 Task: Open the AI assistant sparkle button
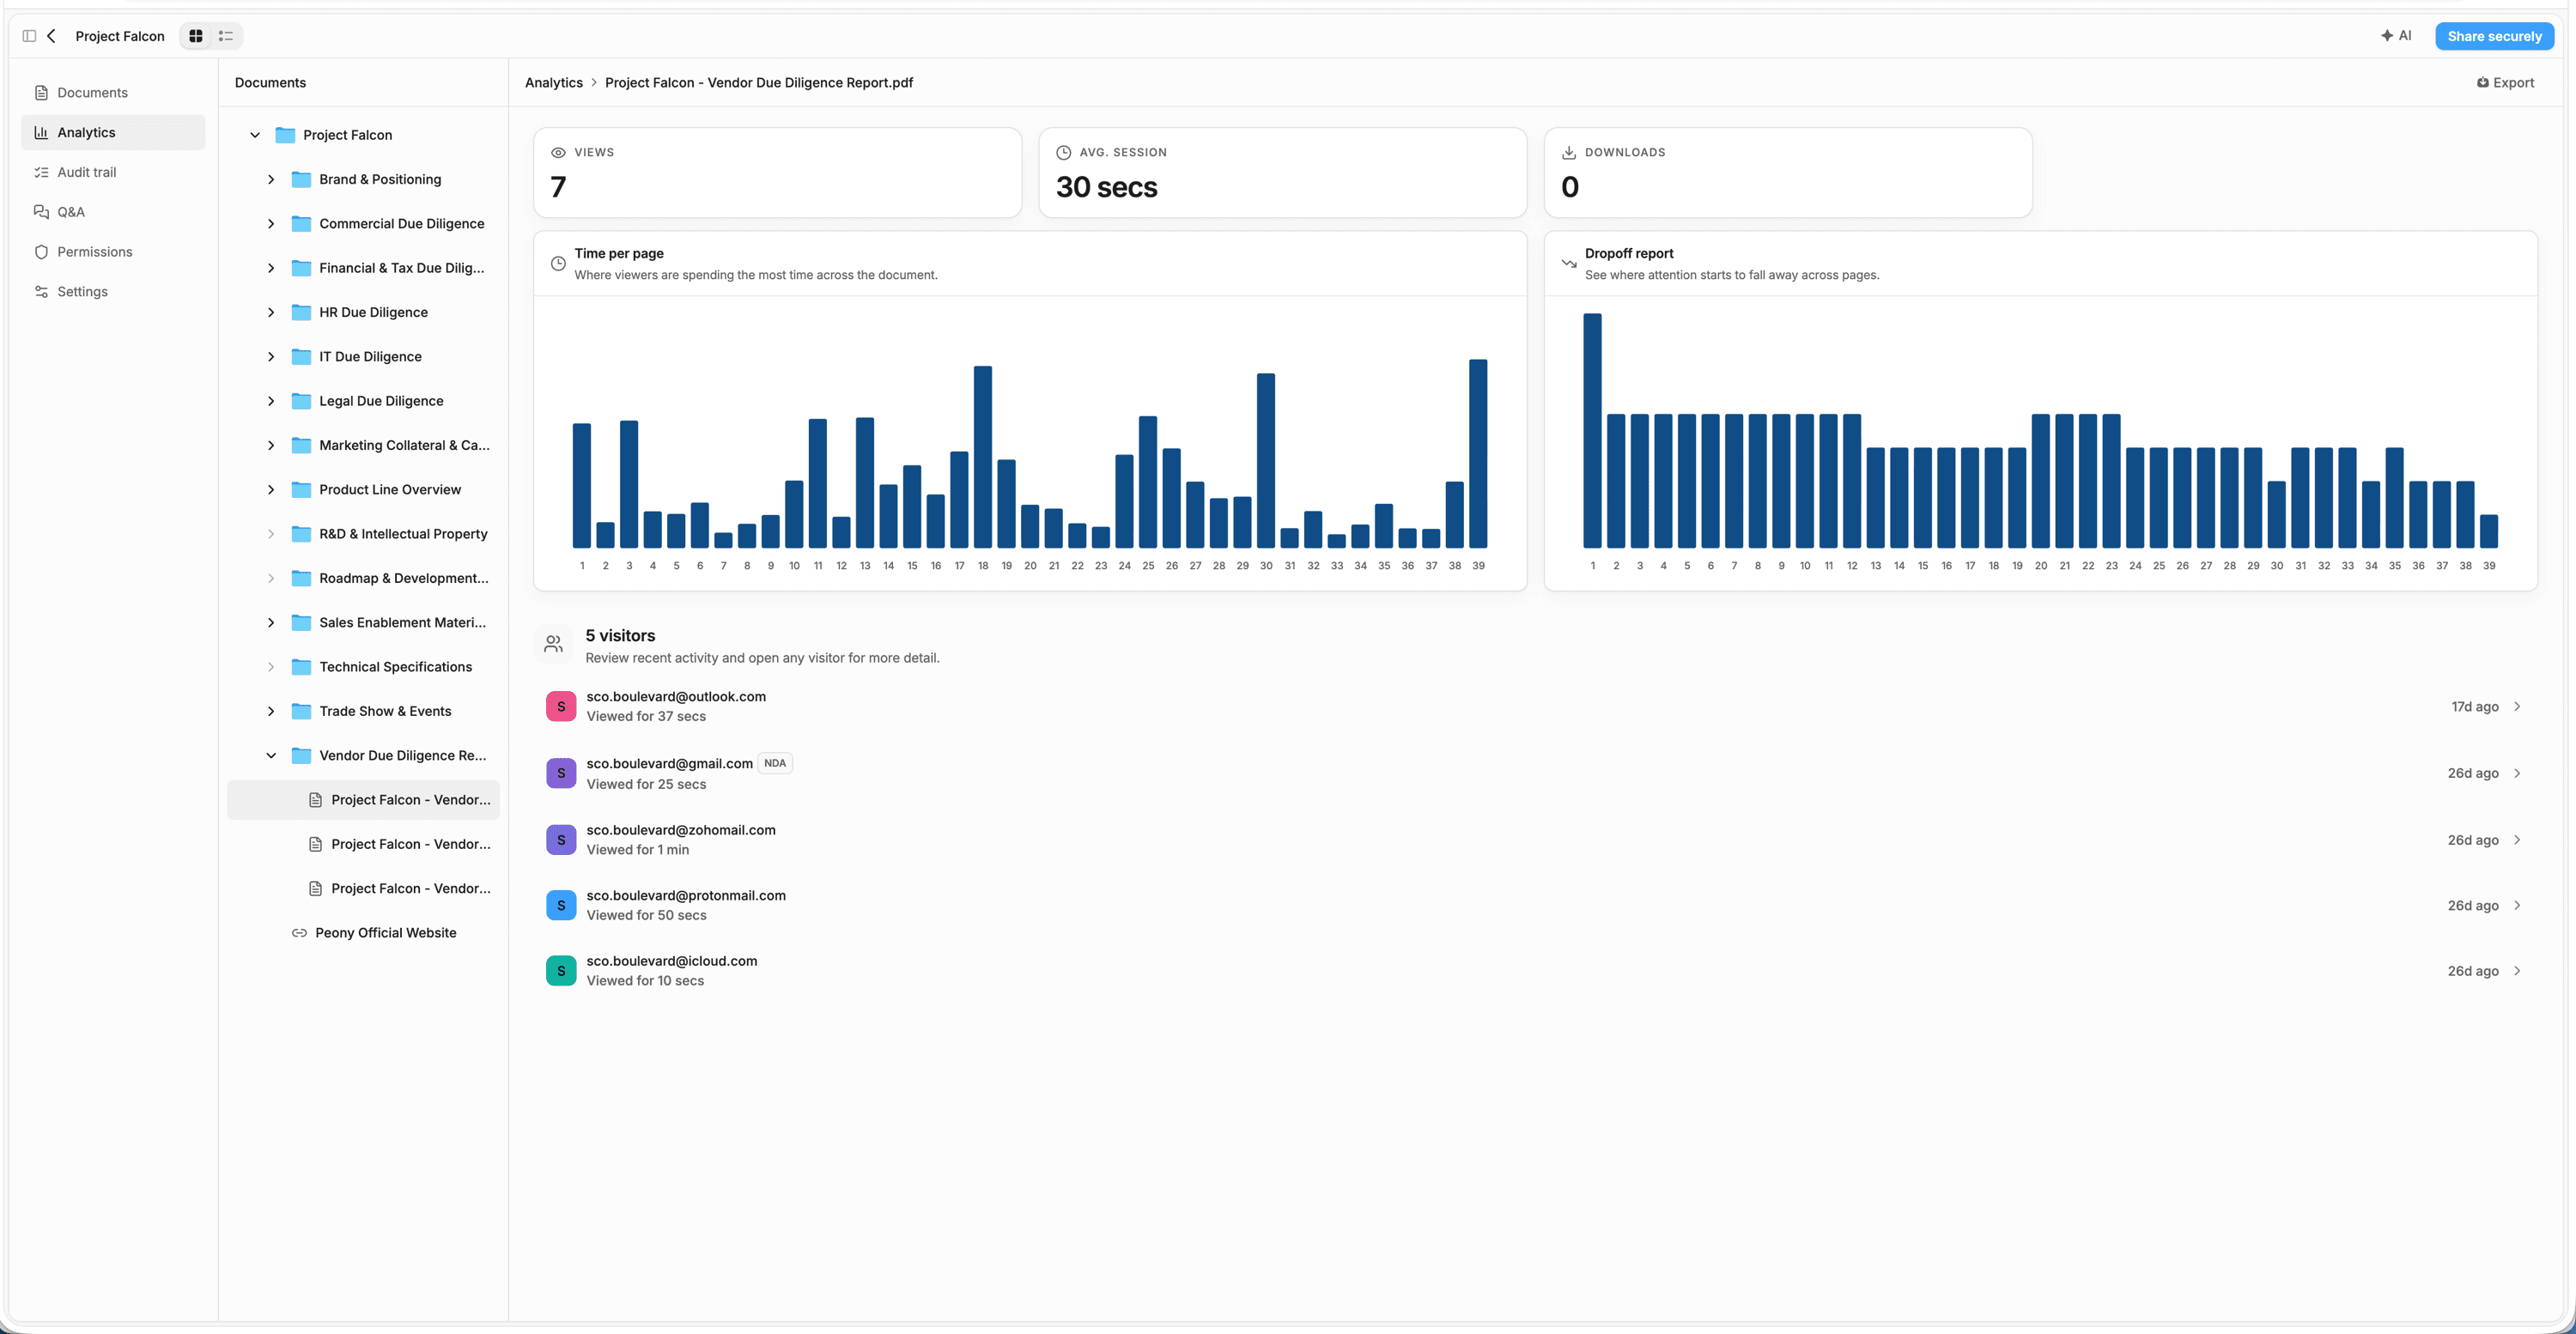[x=2396, y=36]
